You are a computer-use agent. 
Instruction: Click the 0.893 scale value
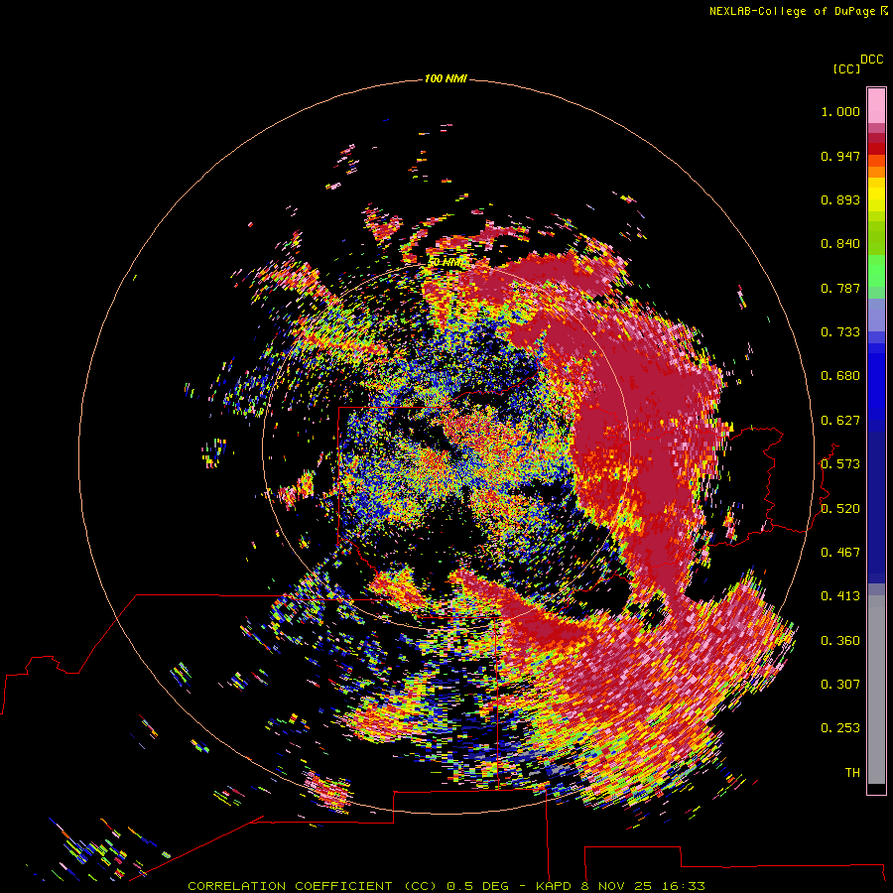pyautogui.click(x=840, y=199)
